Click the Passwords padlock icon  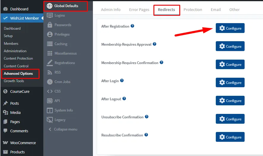[x=50, y=25]
